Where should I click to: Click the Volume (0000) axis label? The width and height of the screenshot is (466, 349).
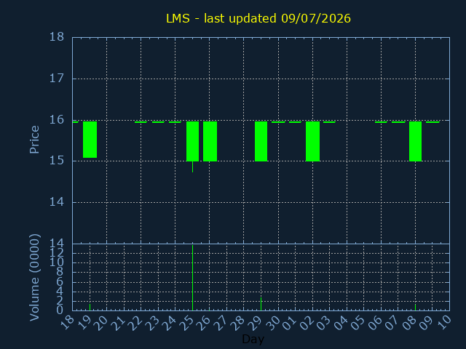point(34,278)
